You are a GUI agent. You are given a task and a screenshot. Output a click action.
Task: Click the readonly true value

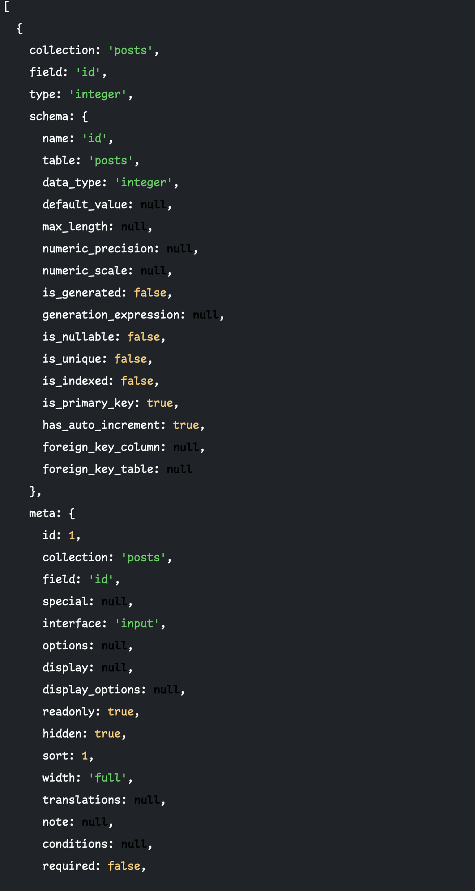(x=120, y=712)
